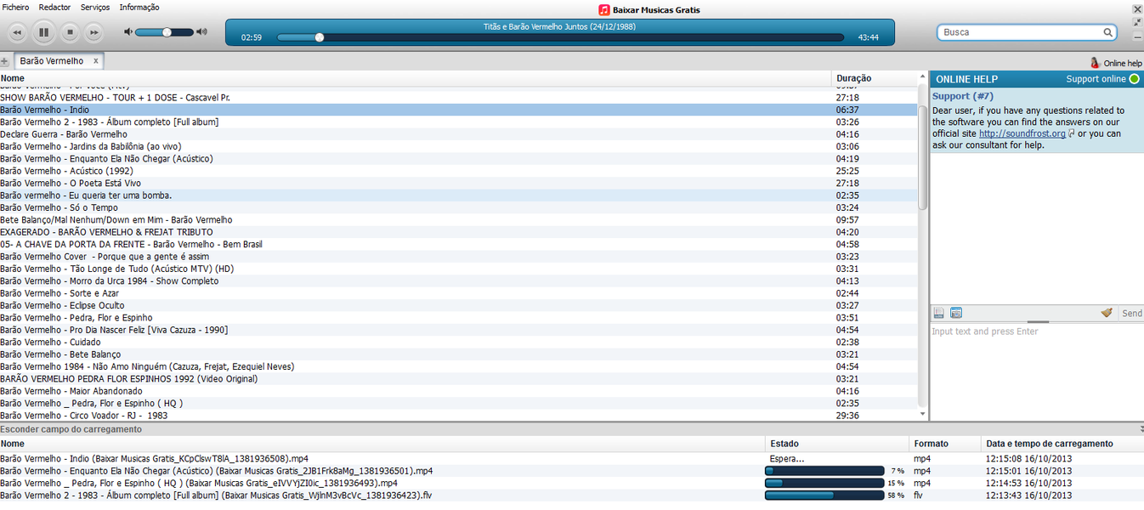The width and height of the screenshot is (1144, 510).
Task: Skip to the next track
Action: coord(93,32)
